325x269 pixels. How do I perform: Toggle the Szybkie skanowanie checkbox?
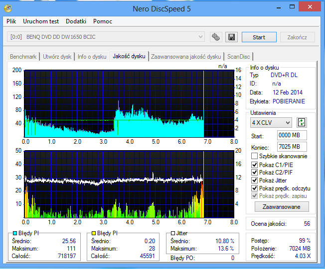click(254, 156)
